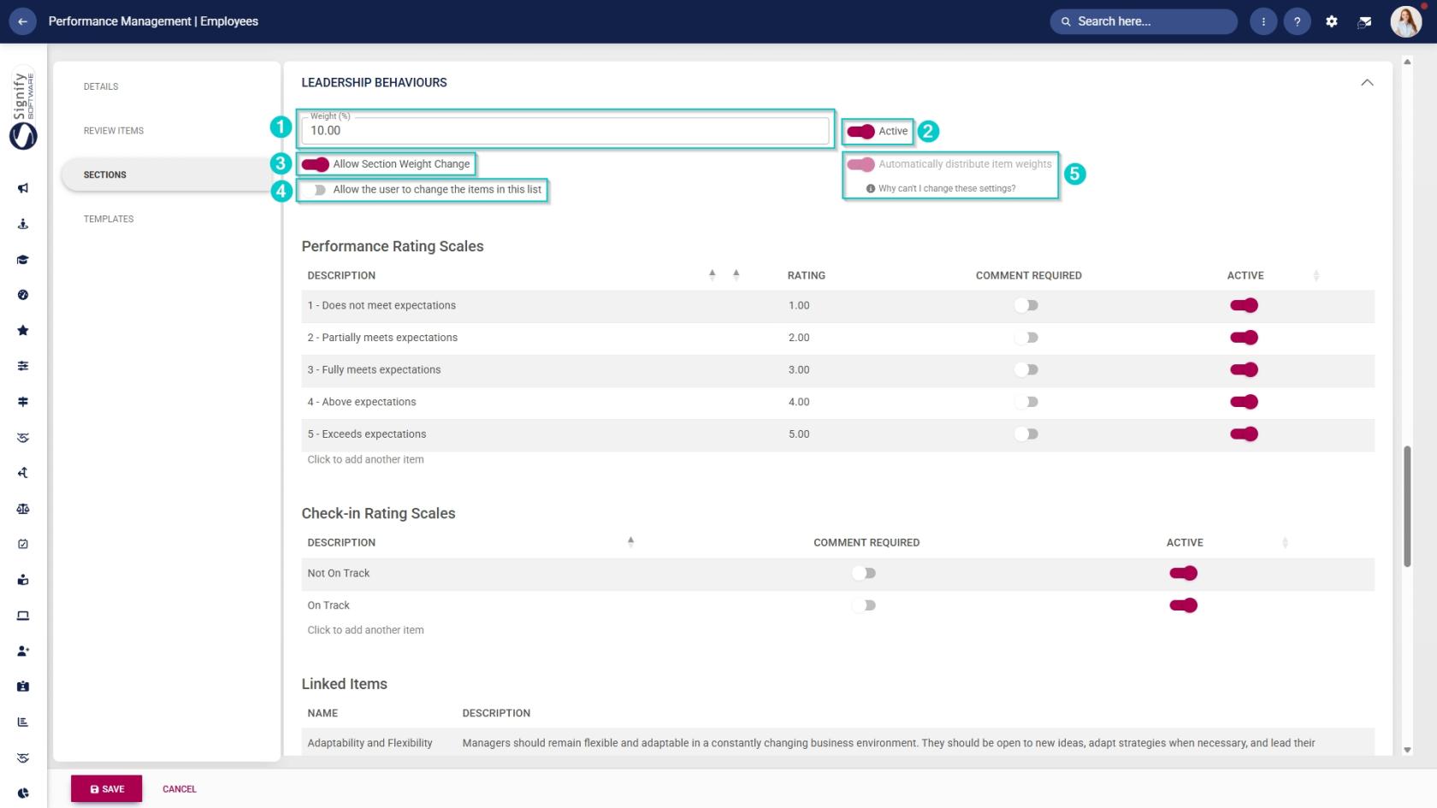
Task: Open the user profile avatar
Action: 1406,21
